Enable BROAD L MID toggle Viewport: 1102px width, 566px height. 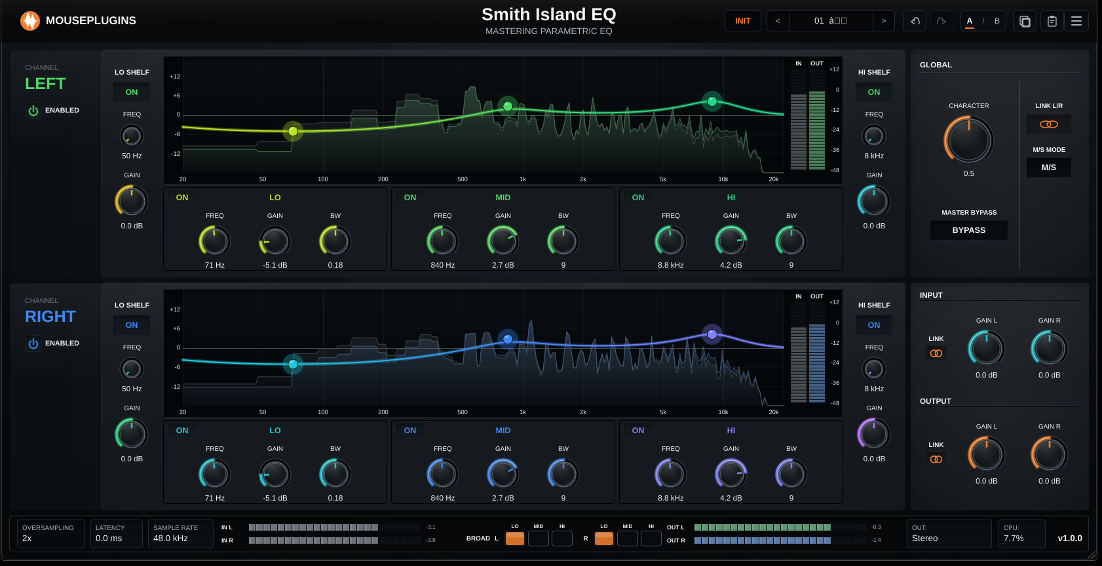point(539,539)
